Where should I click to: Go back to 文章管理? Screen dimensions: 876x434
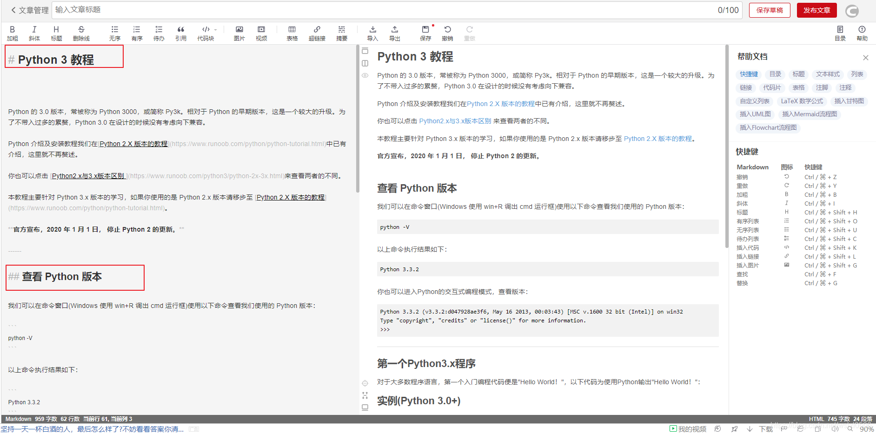point(30,10)
